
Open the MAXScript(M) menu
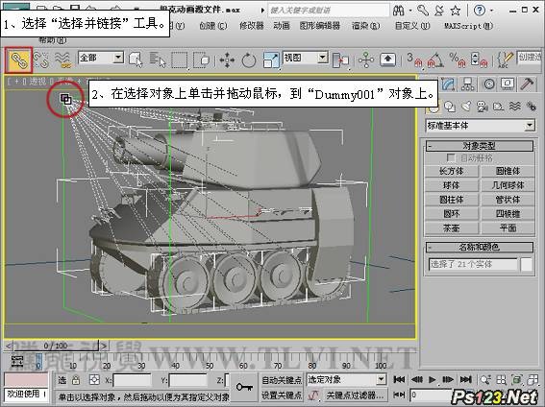(468, 26)
